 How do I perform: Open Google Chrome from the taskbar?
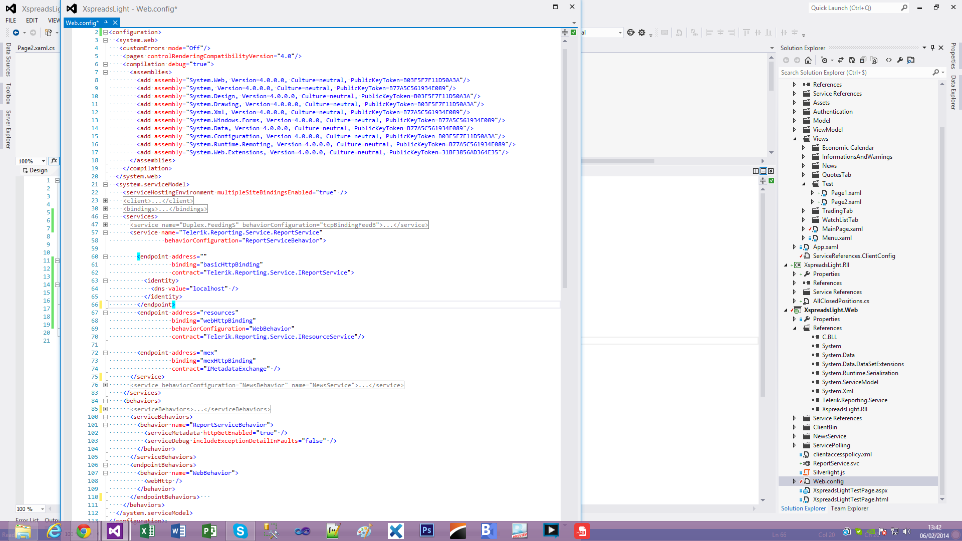click(x=84, y=531)
